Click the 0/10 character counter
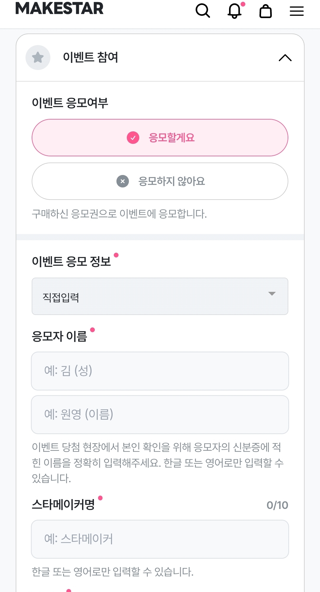 277,505
